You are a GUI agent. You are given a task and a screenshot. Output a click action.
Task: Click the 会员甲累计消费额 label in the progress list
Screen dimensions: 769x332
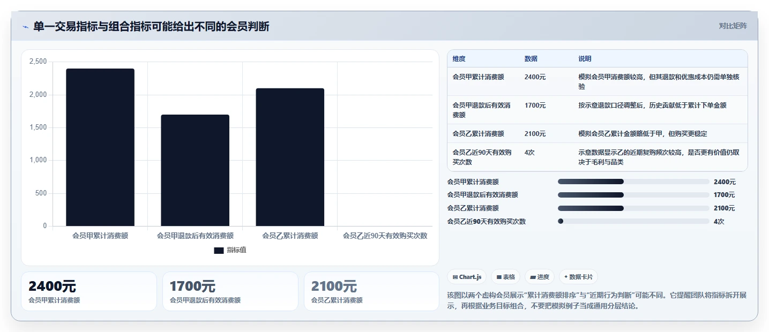pyautogui.click(x=473, y=182)
